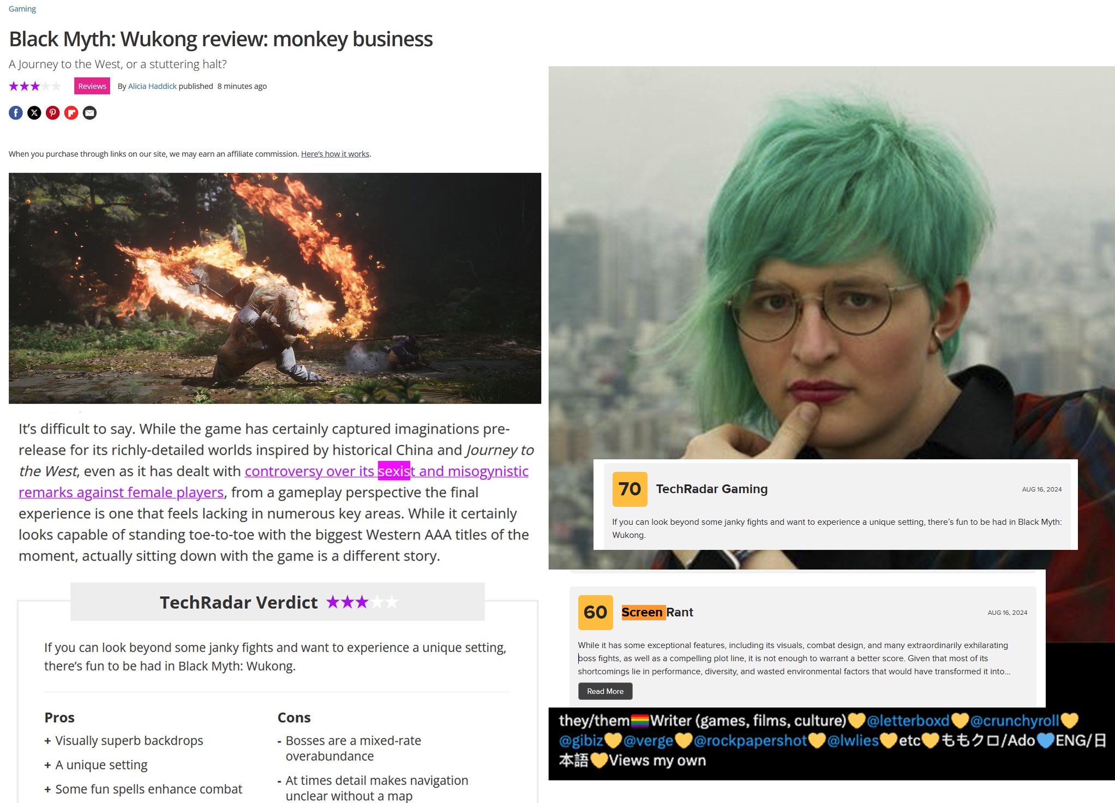Screen dimensions: 1115x803
Task: Open author Alicia Haddick's profile
Action: 152,86
